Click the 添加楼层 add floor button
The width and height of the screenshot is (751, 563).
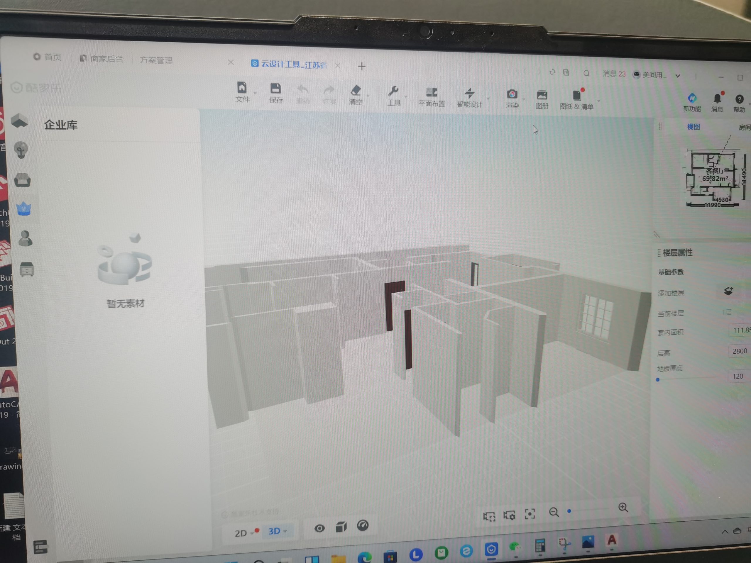(728, 291)
